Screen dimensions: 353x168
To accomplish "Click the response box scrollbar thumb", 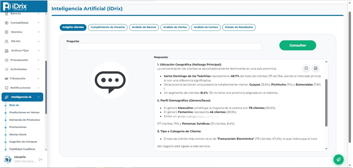I will coord(326,103).
